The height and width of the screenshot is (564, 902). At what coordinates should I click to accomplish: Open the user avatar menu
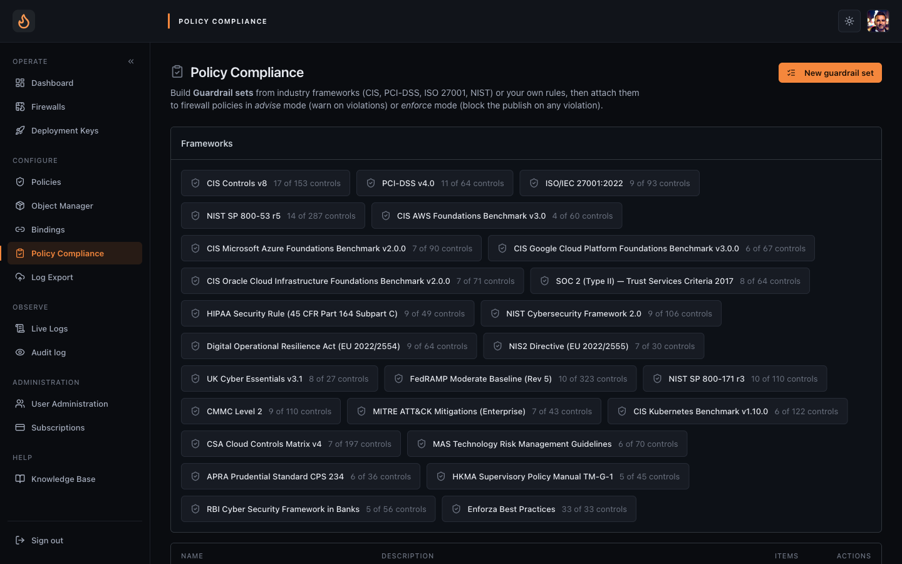coord(878,21)
